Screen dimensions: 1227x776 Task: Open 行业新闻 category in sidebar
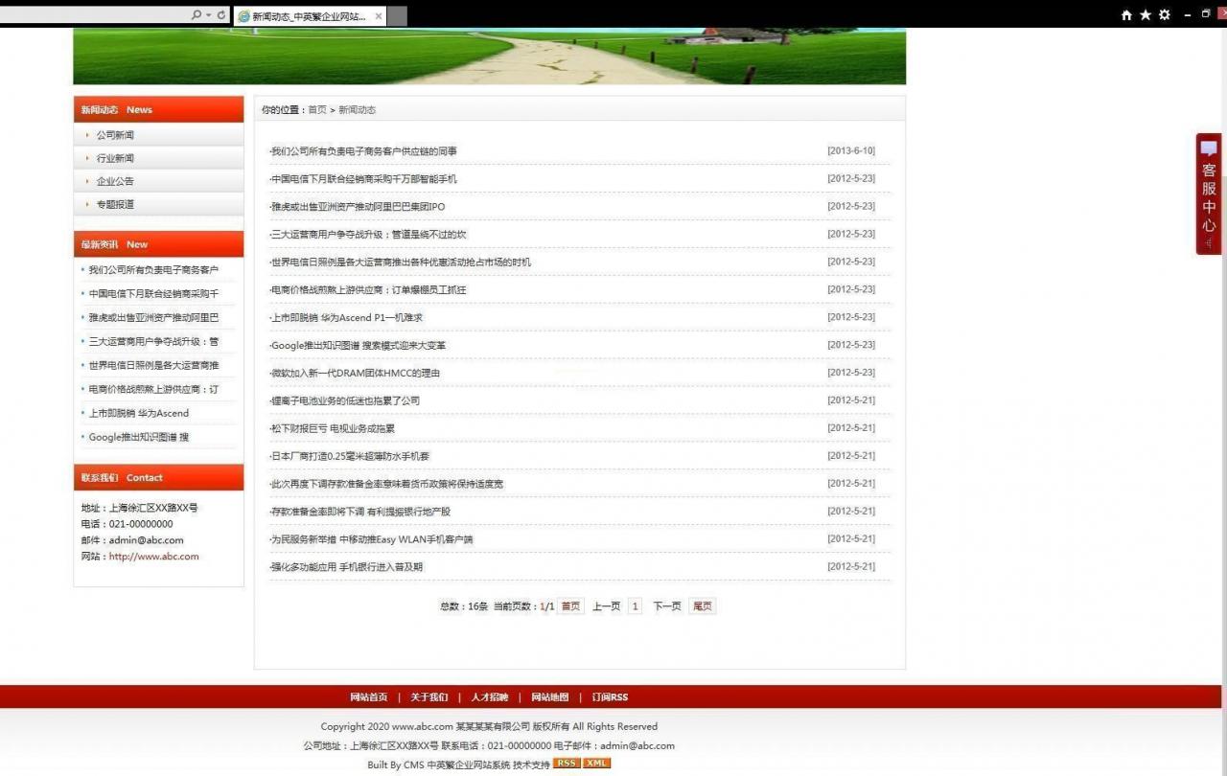coord(115,158)
